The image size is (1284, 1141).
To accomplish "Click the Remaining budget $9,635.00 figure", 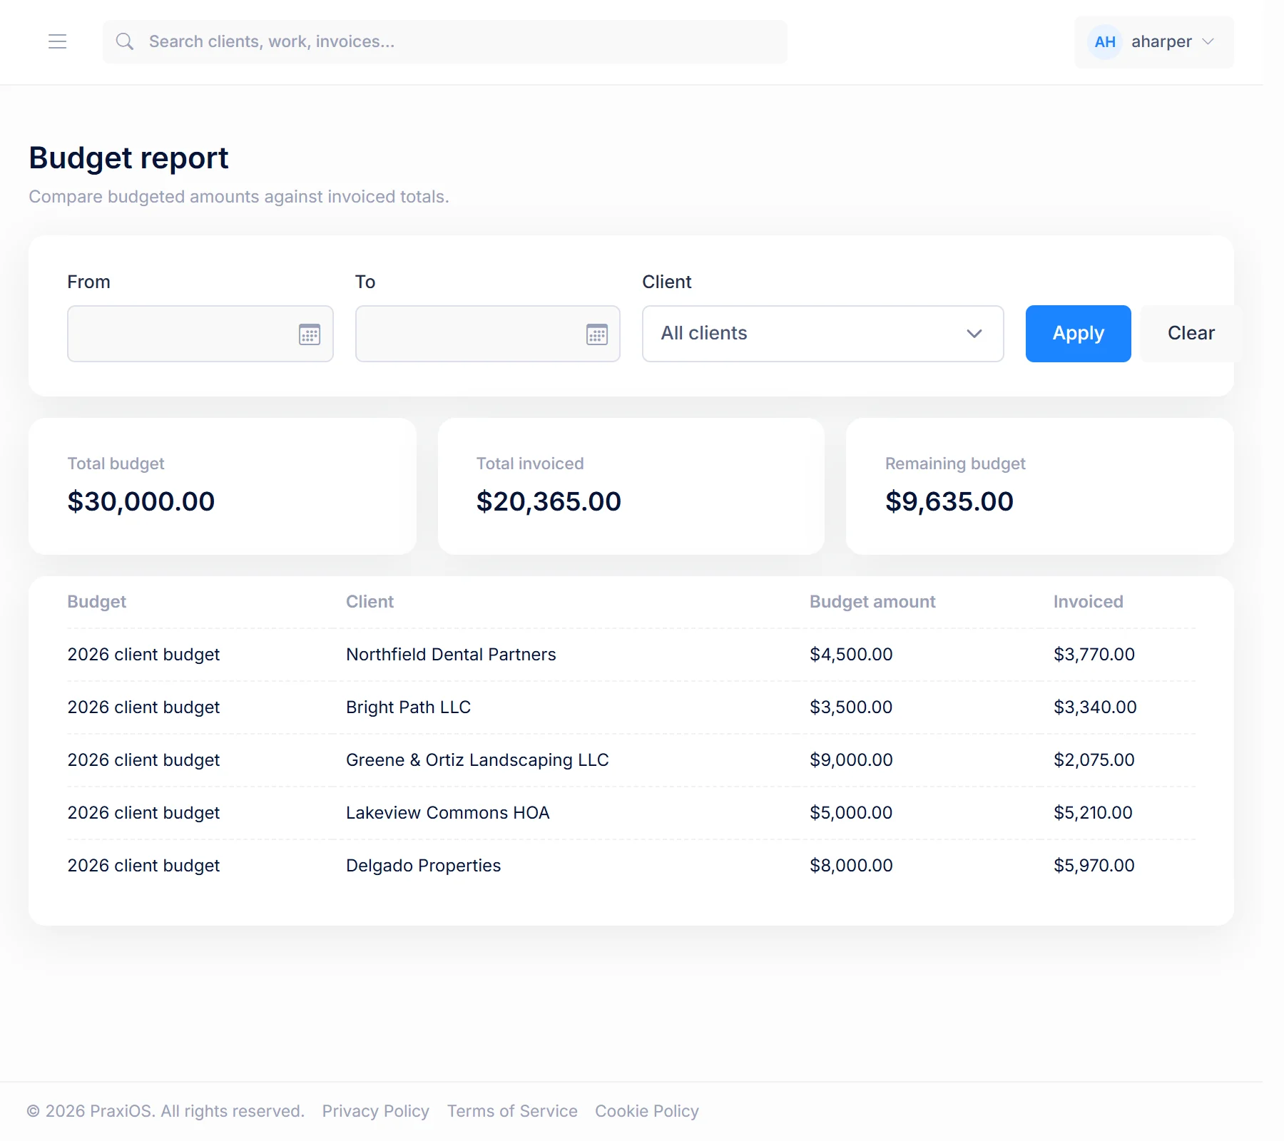I will [949, 501].
